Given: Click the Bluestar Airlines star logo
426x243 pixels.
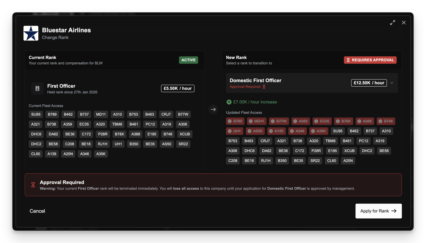Looking at the screenshot, I should click(x=31, y=33).
